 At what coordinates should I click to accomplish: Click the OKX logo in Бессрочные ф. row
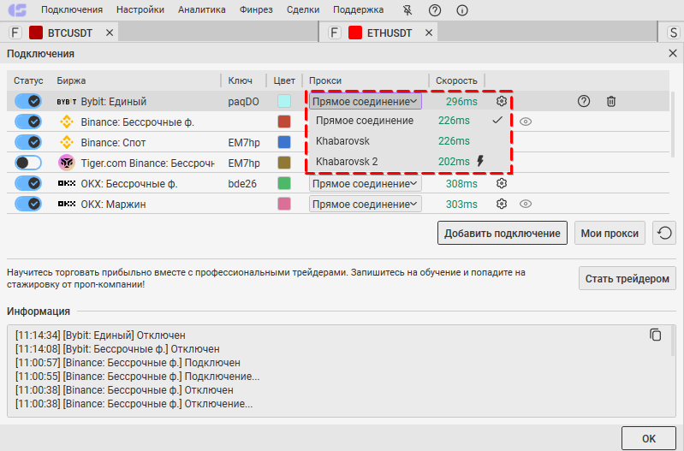pyautogui.click(x=67, y=183)
